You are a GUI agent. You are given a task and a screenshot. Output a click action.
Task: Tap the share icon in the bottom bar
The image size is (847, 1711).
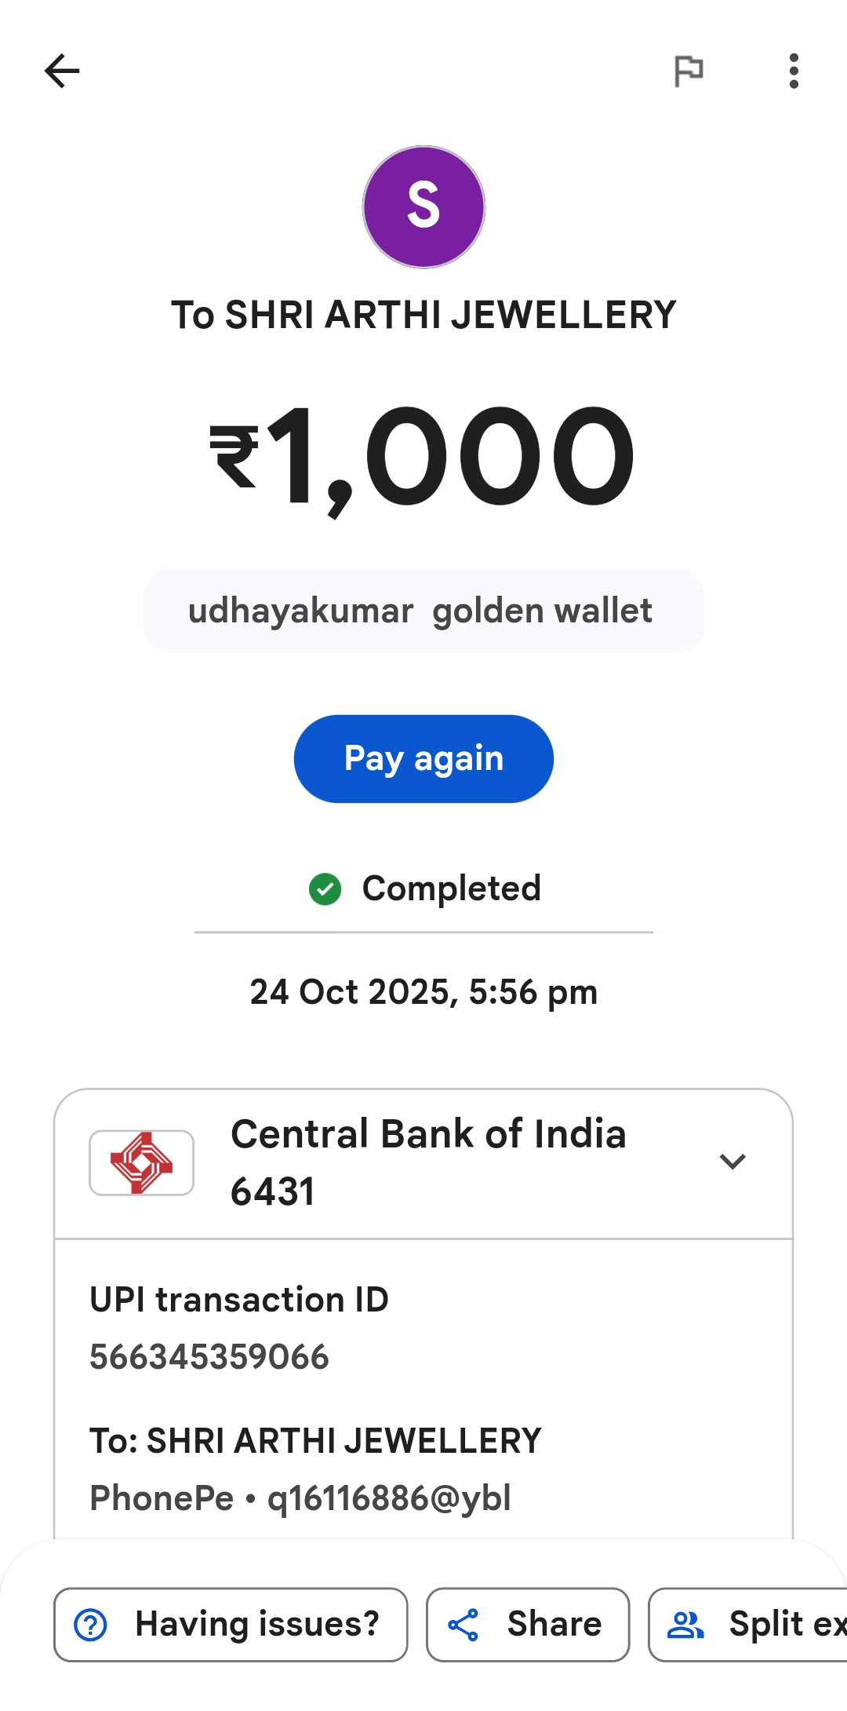point(463,1625)
